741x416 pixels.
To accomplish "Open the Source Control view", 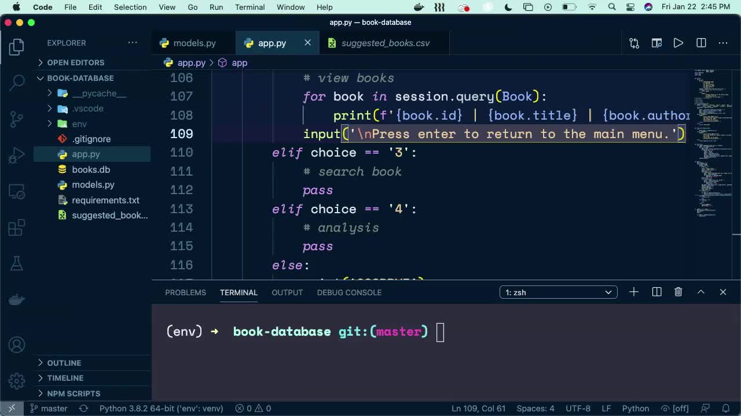I will pyautogui.click(x=17, y=119).
